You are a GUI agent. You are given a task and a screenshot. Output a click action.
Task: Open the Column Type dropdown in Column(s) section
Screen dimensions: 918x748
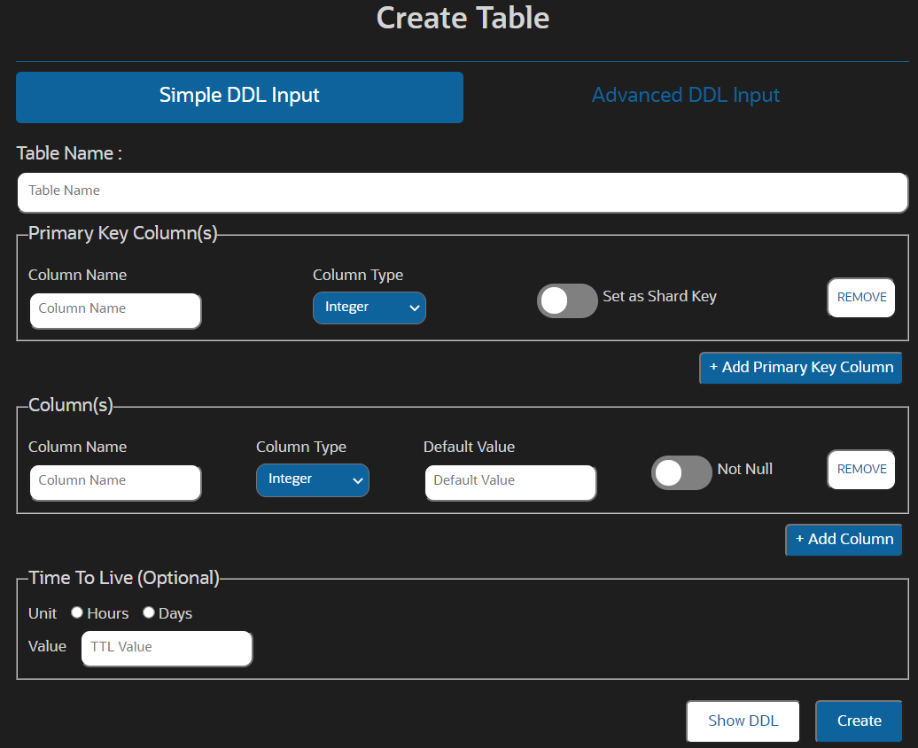pos(312,479)
